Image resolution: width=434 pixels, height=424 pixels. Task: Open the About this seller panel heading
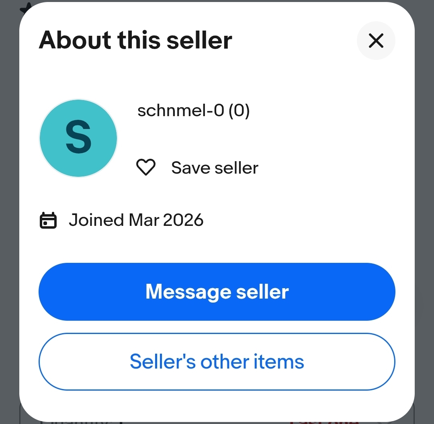(x=135, y=40)
